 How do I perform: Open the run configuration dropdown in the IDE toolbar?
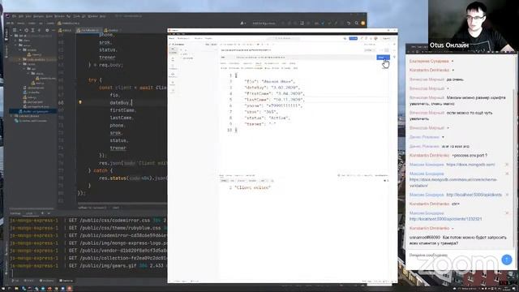coord(264,24)
